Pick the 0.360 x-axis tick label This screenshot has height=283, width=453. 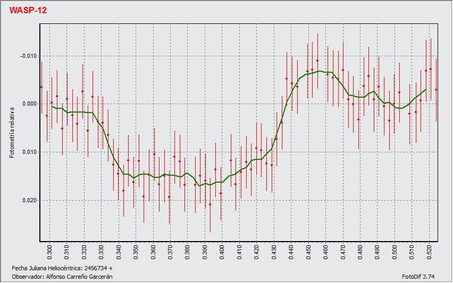point(154,251)
